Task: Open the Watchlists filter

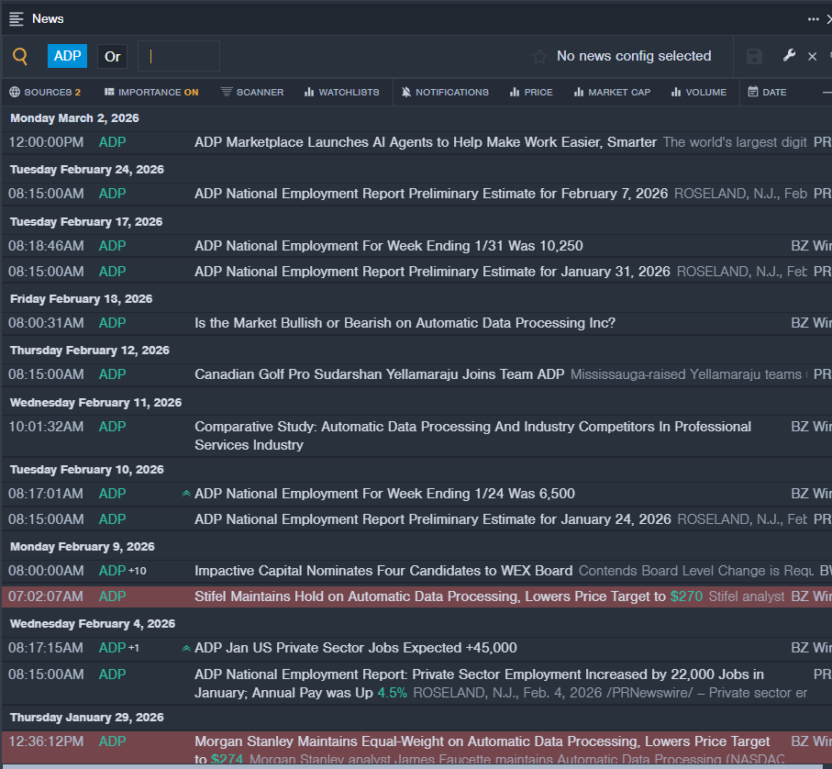Action: (x=341, y=92)
